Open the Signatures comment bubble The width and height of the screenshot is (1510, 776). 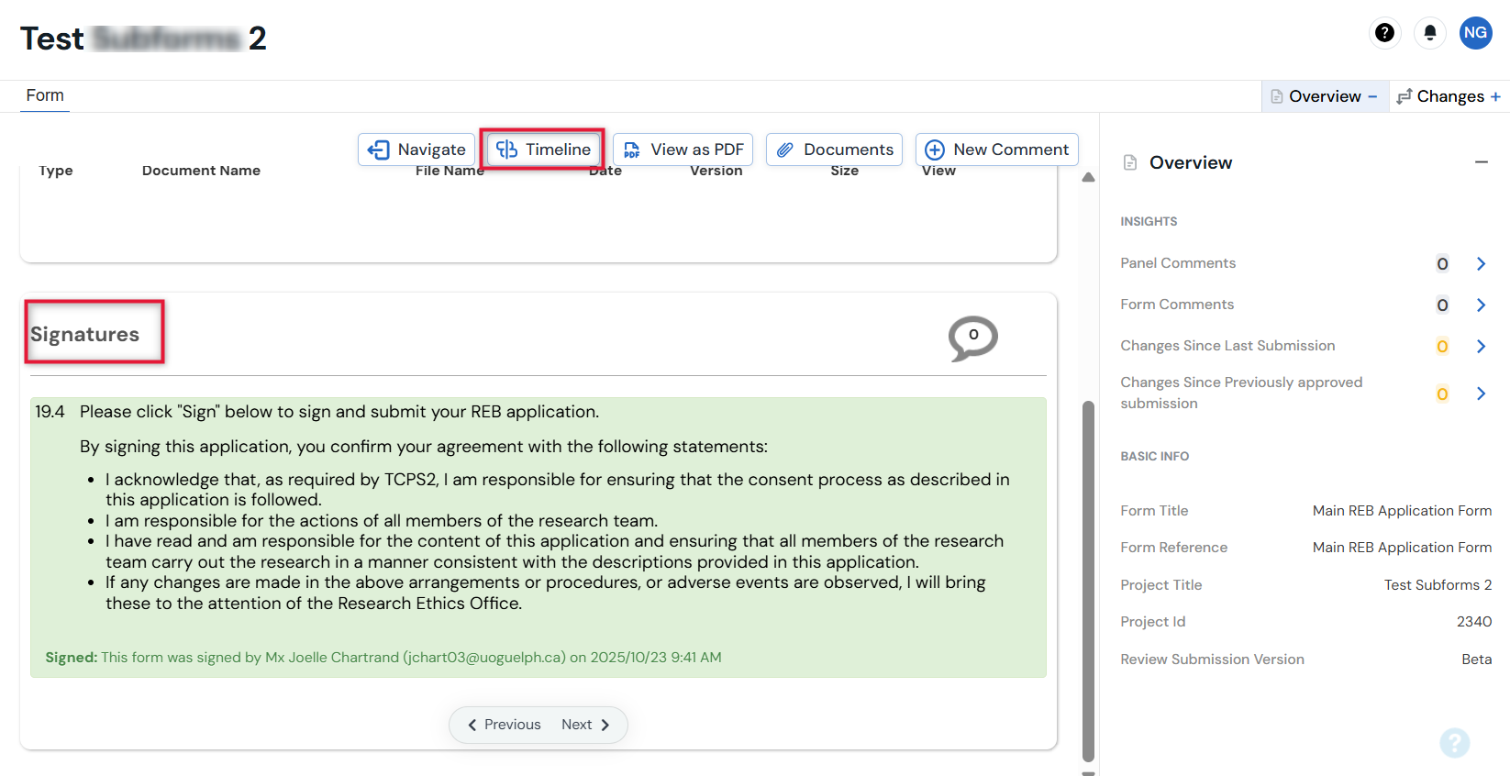tap(972, 338)
